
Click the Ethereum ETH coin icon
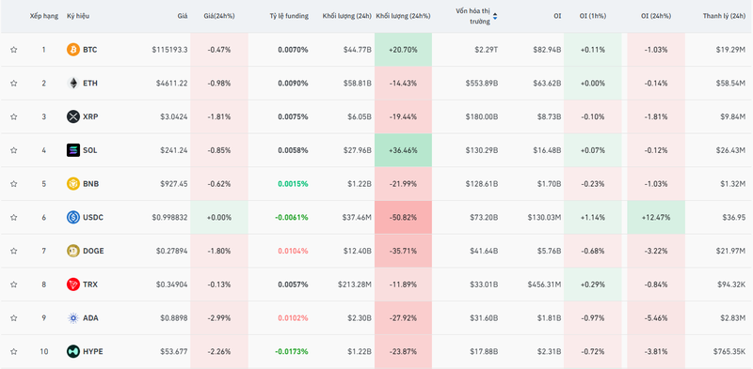[73, 83]
